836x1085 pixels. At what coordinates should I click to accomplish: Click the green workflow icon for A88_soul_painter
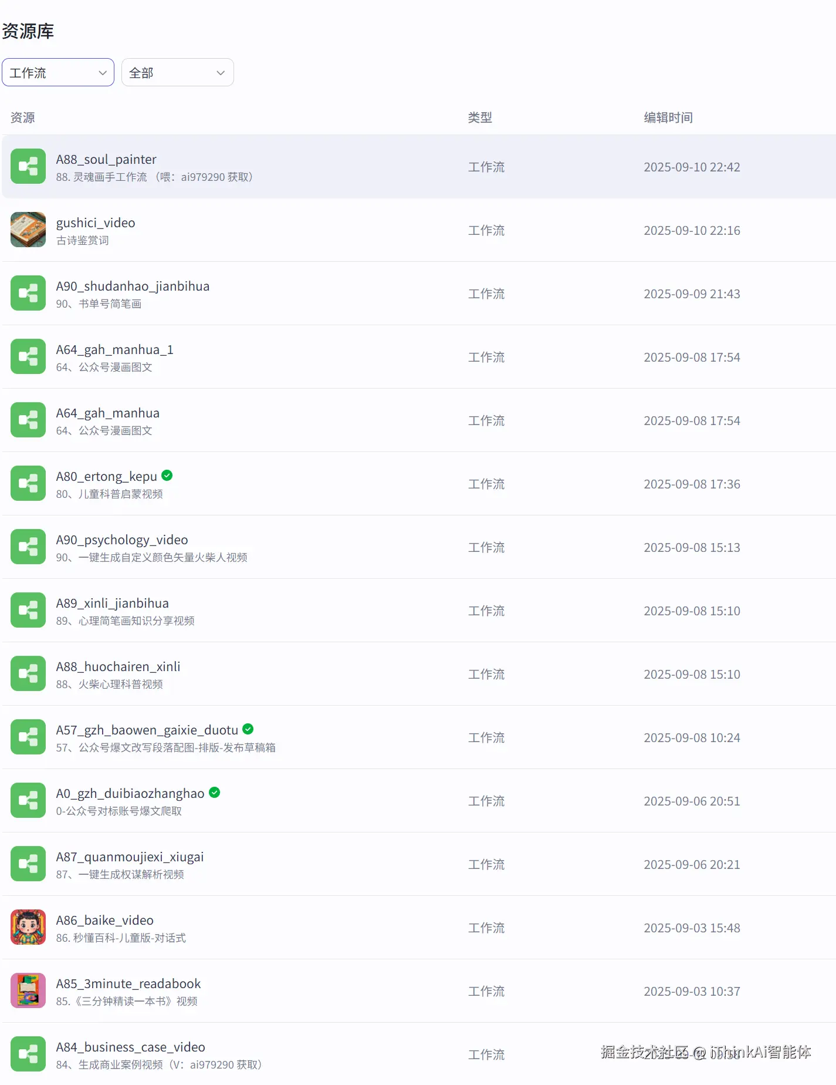pyautogui.click(x=28, y=167)
